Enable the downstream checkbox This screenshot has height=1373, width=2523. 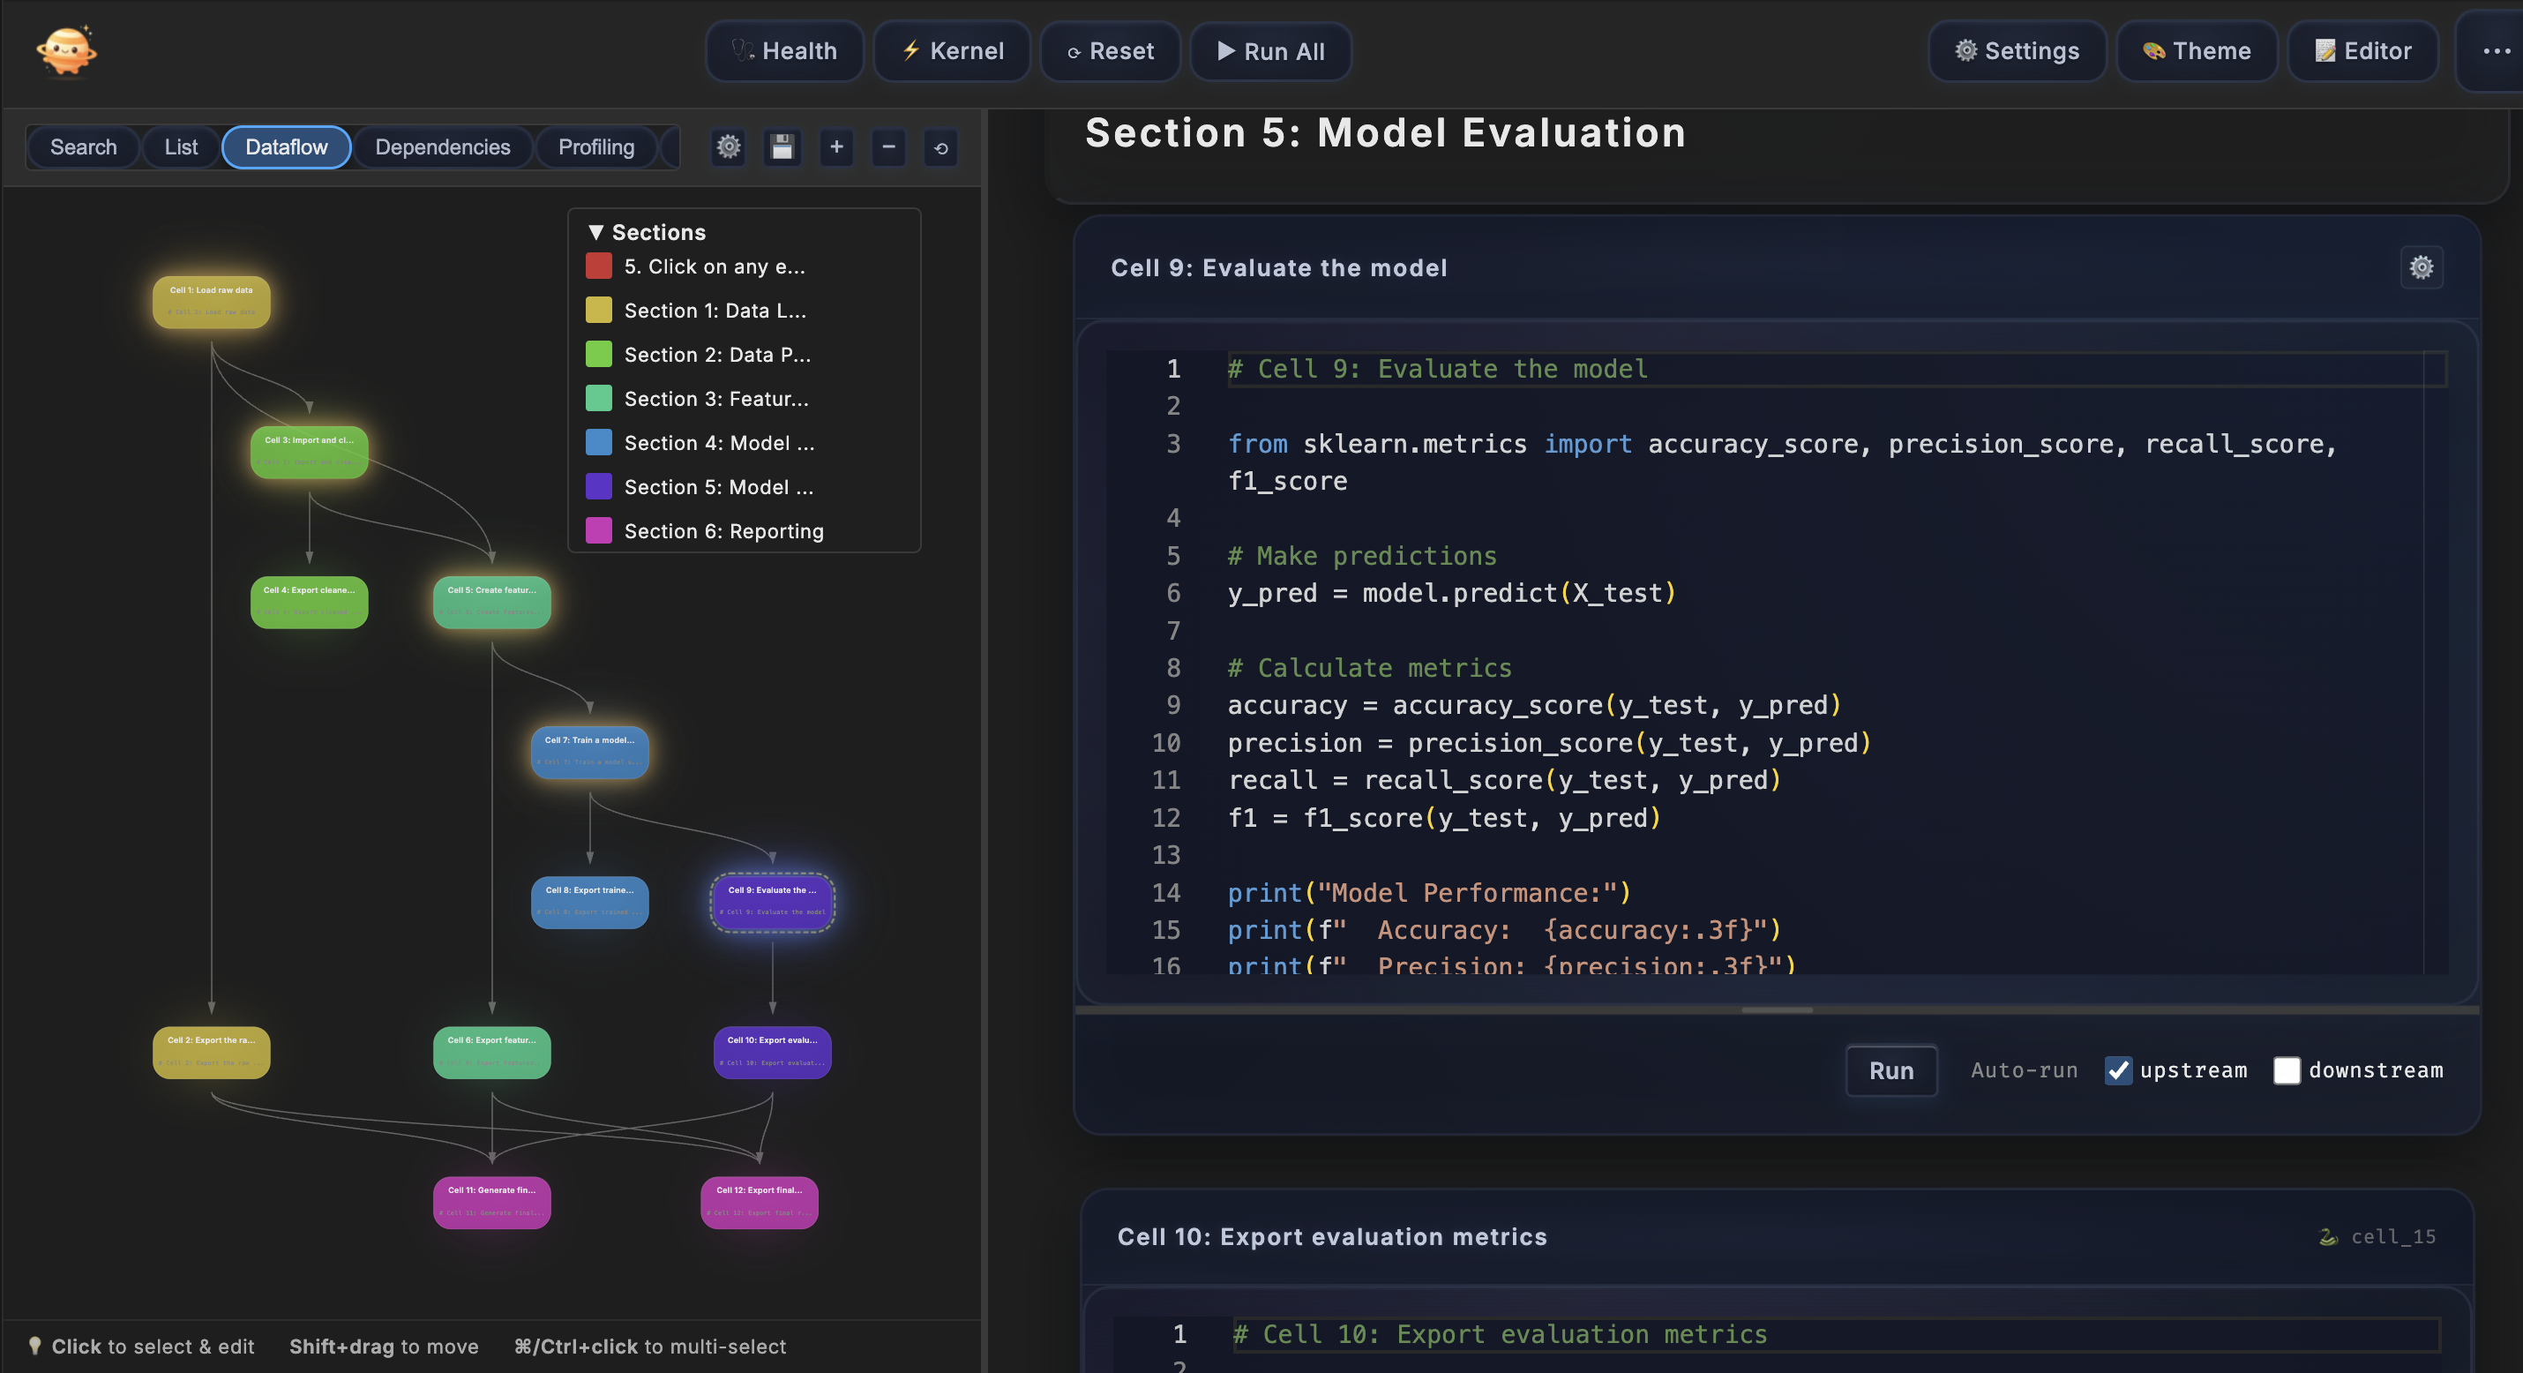tap(2287, 1071)
